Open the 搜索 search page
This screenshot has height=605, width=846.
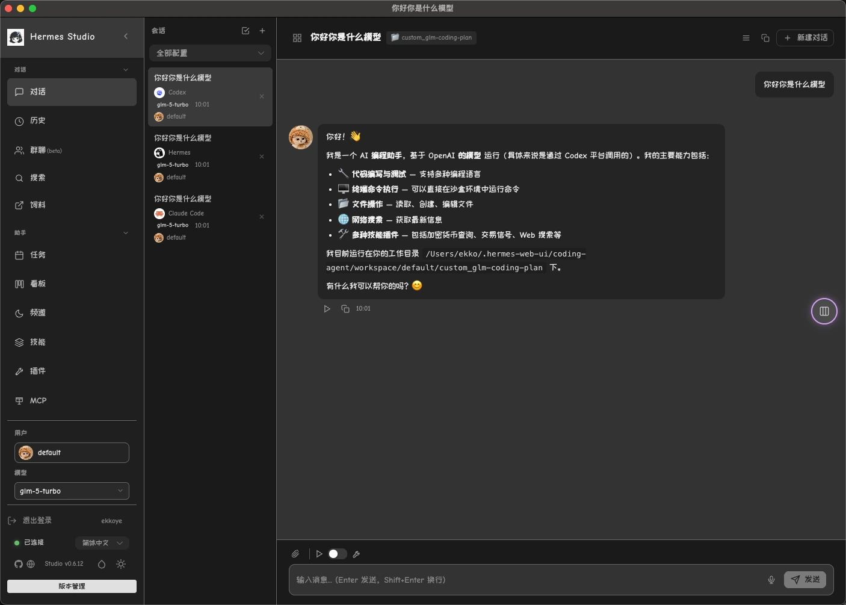(x=72, y=178)
